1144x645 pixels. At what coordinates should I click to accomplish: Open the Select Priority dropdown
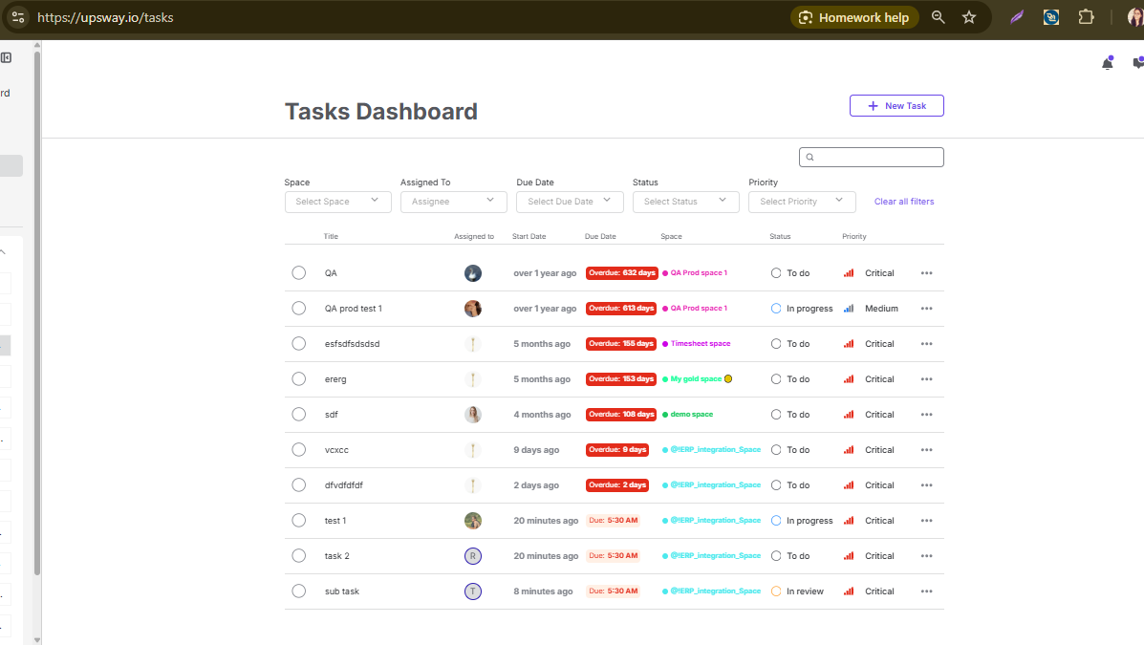[801, 202]
